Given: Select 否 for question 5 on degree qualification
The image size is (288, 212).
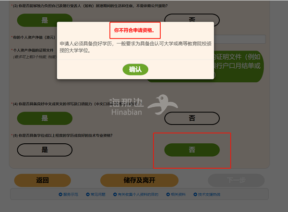Looking at the screenshot, I should 192,150.
